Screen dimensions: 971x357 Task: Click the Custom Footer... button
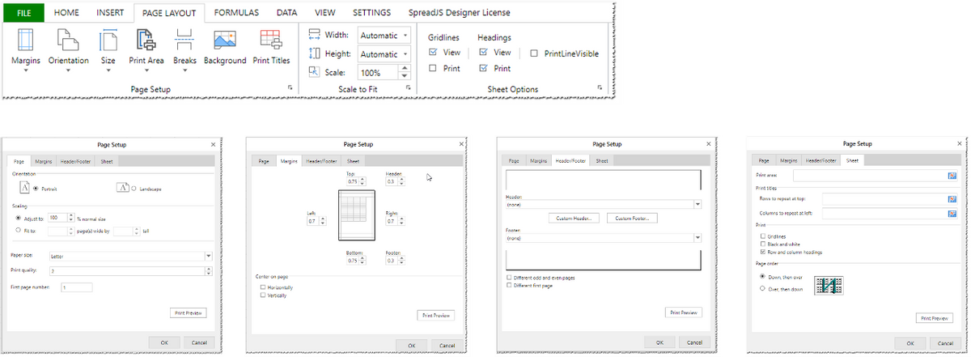(x=633, y=219)
